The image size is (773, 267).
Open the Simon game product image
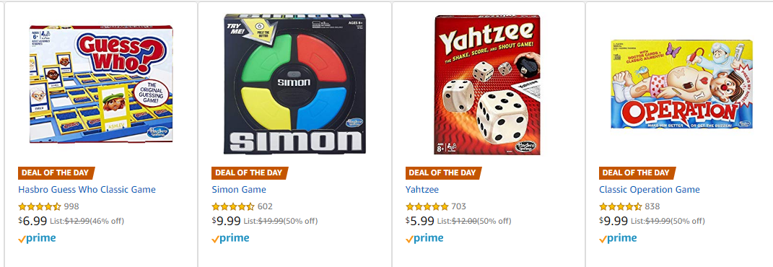coord(294,84)
